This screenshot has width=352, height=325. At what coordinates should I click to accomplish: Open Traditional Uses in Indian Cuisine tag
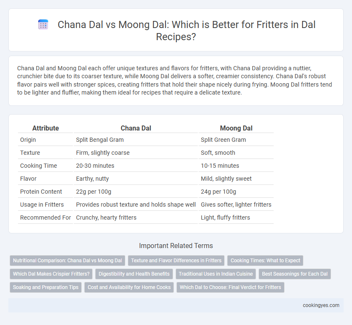click(x=216, y=274)
